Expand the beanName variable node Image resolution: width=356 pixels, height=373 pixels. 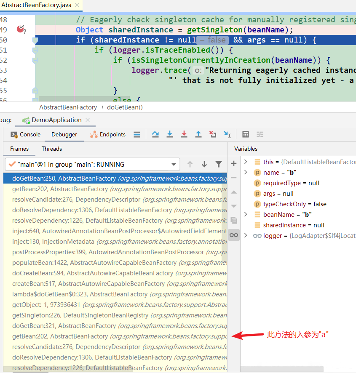246,214
